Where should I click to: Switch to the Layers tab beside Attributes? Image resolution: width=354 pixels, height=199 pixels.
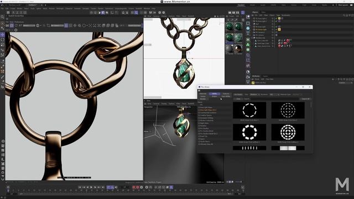tap(265, 76)
